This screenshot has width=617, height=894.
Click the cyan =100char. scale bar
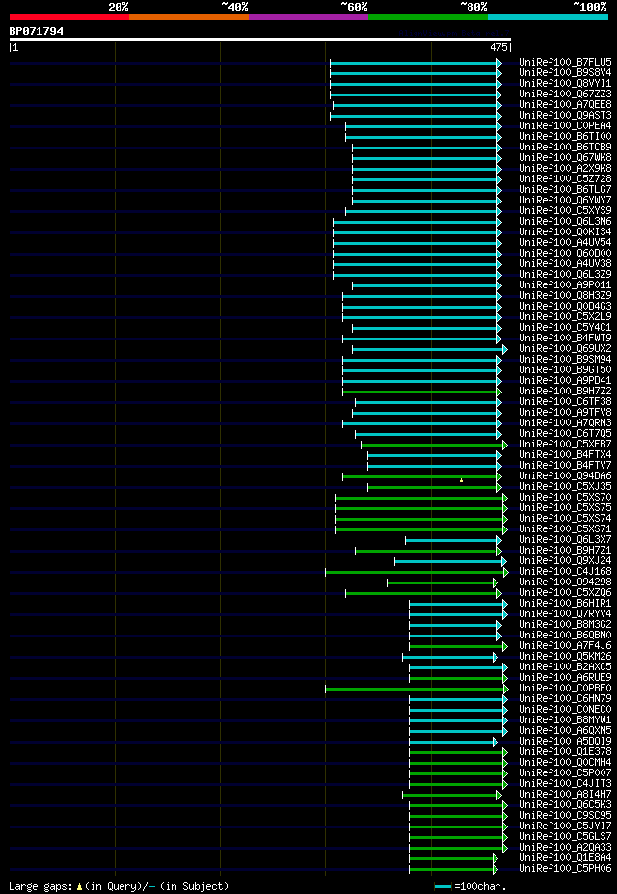click(443, 886)
